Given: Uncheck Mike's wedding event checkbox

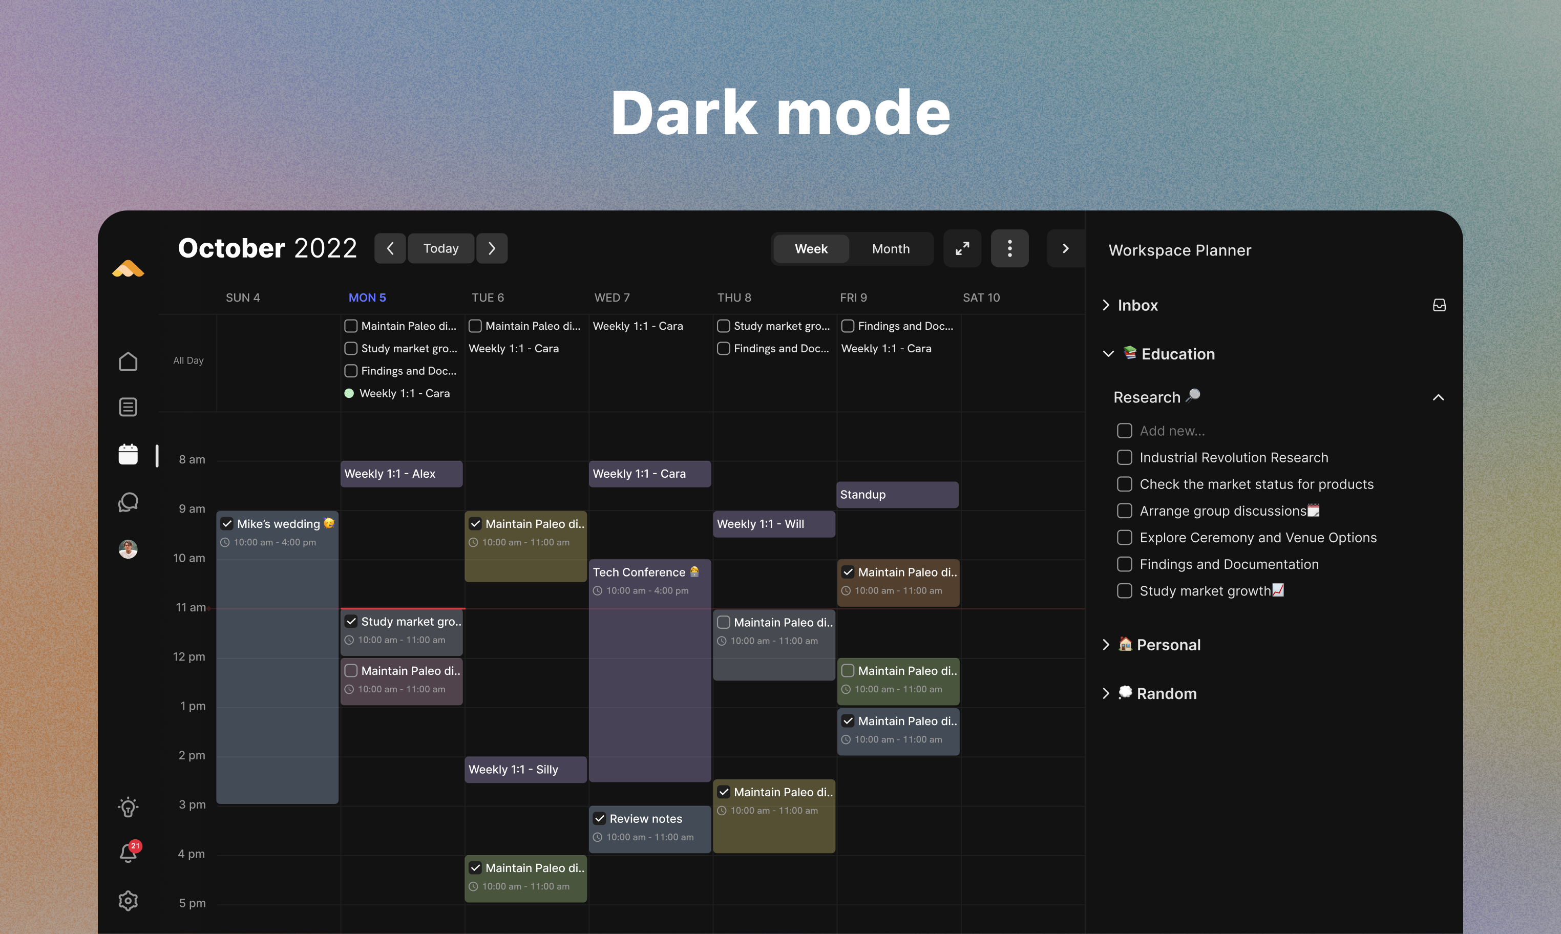Looking at the screenshot, I should pyautogui.click(x=226, y=524).
